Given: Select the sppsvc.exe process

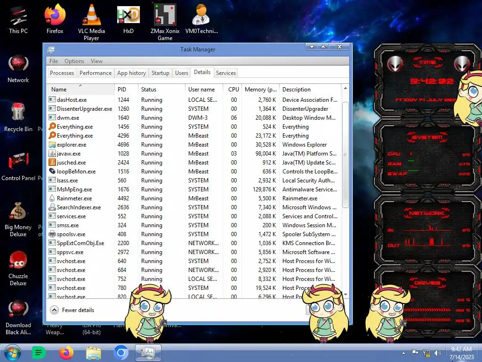Looking at the screenshot, I should tap(194, 252).
